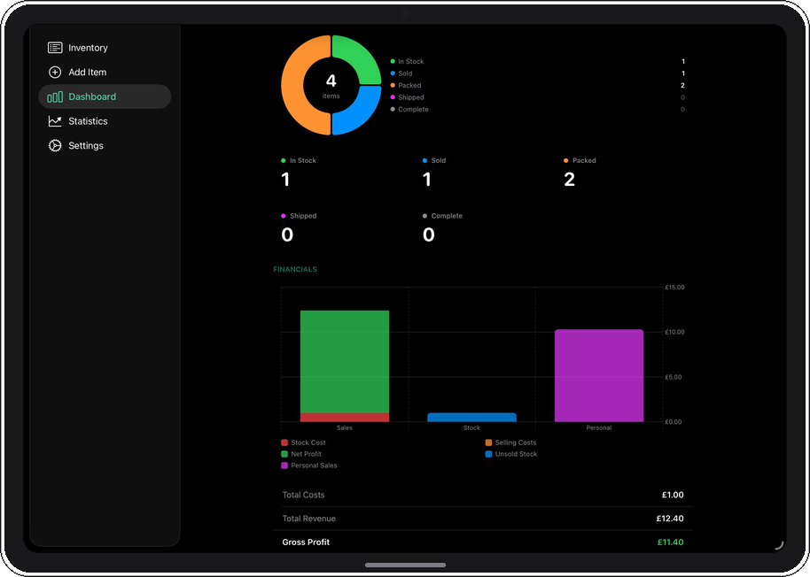The height and width of the screenshot is (577, 810).
Task: Click the FINANCIALS section header
Action: 295,269
